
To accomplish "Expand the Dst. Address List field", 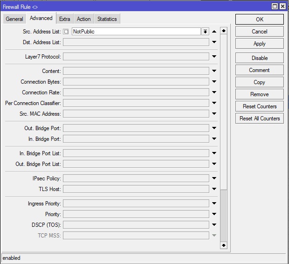I will coord(214,42).
